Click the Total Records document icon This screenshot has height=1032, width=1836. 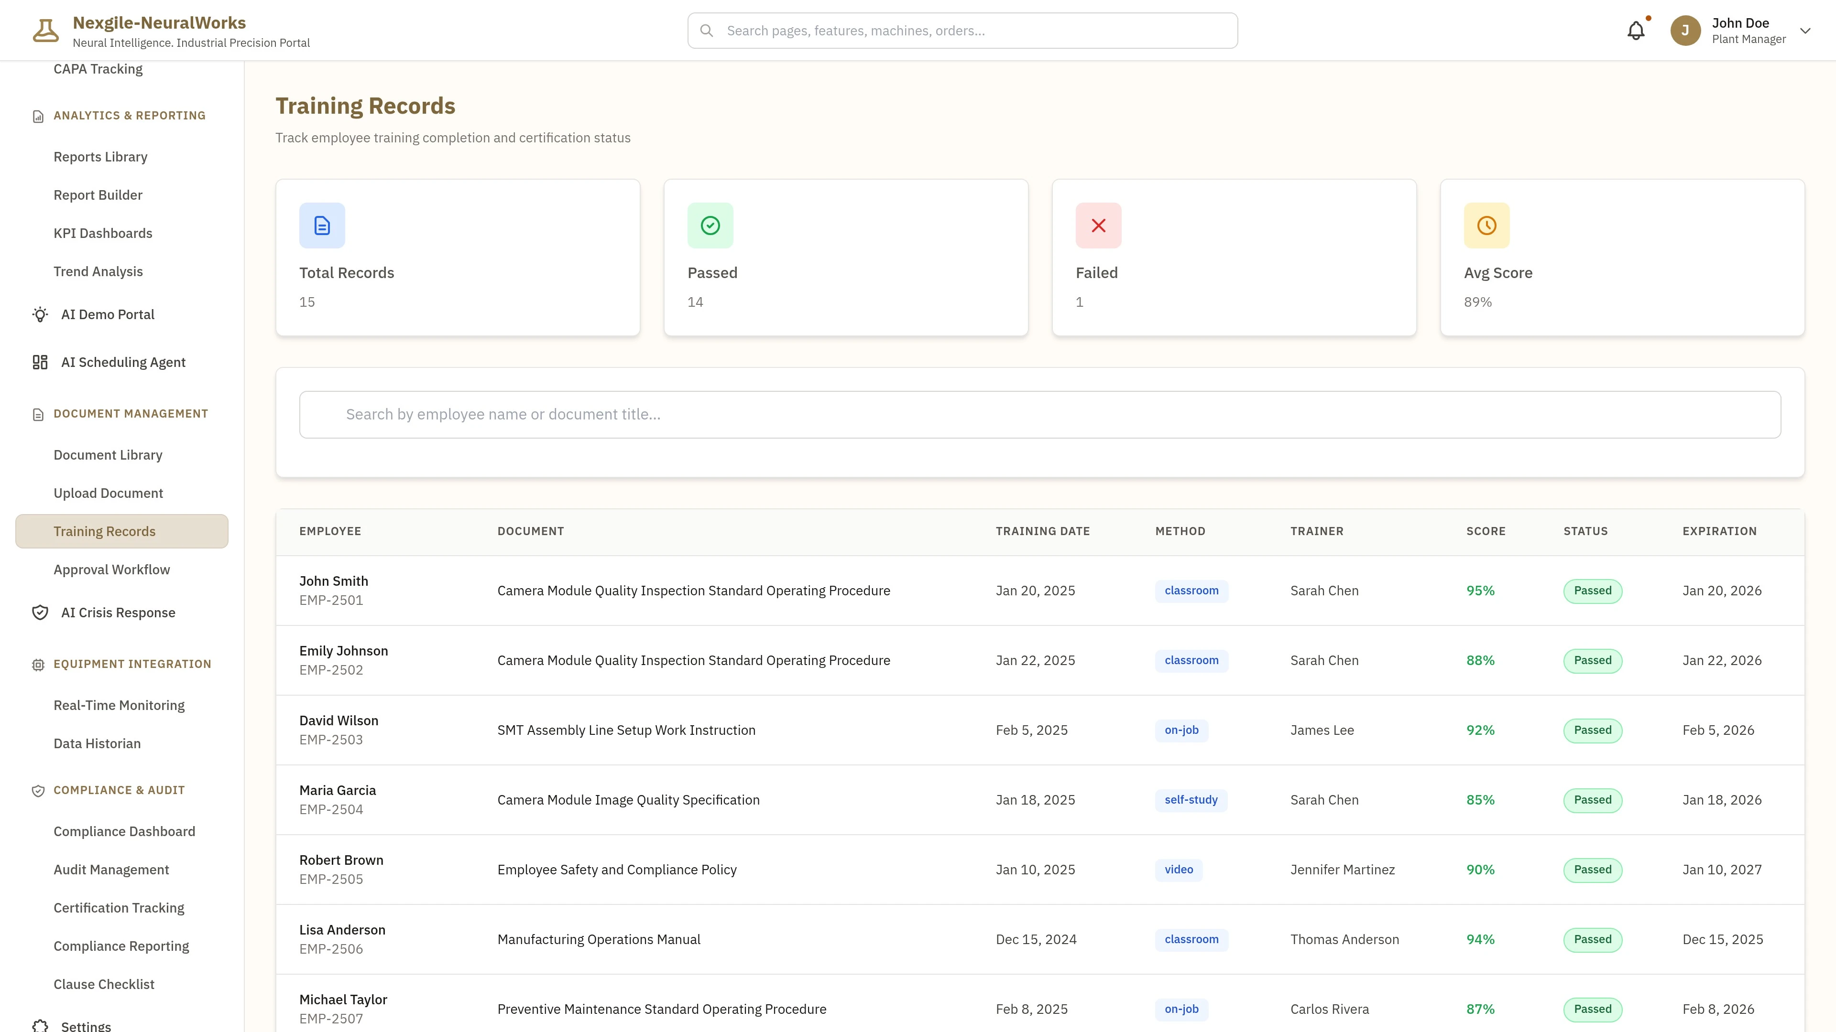click(x=321, y=225)
